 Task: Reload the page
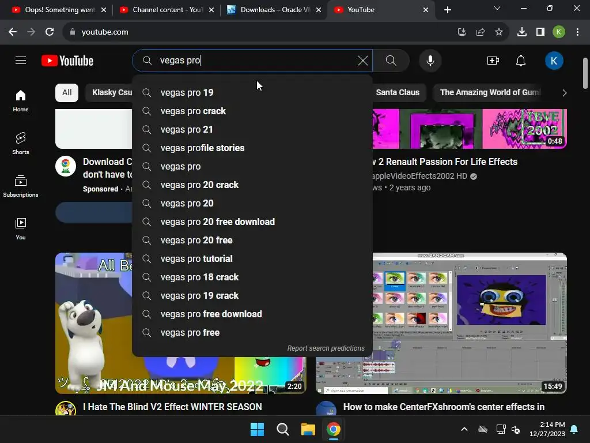(50, 32)
